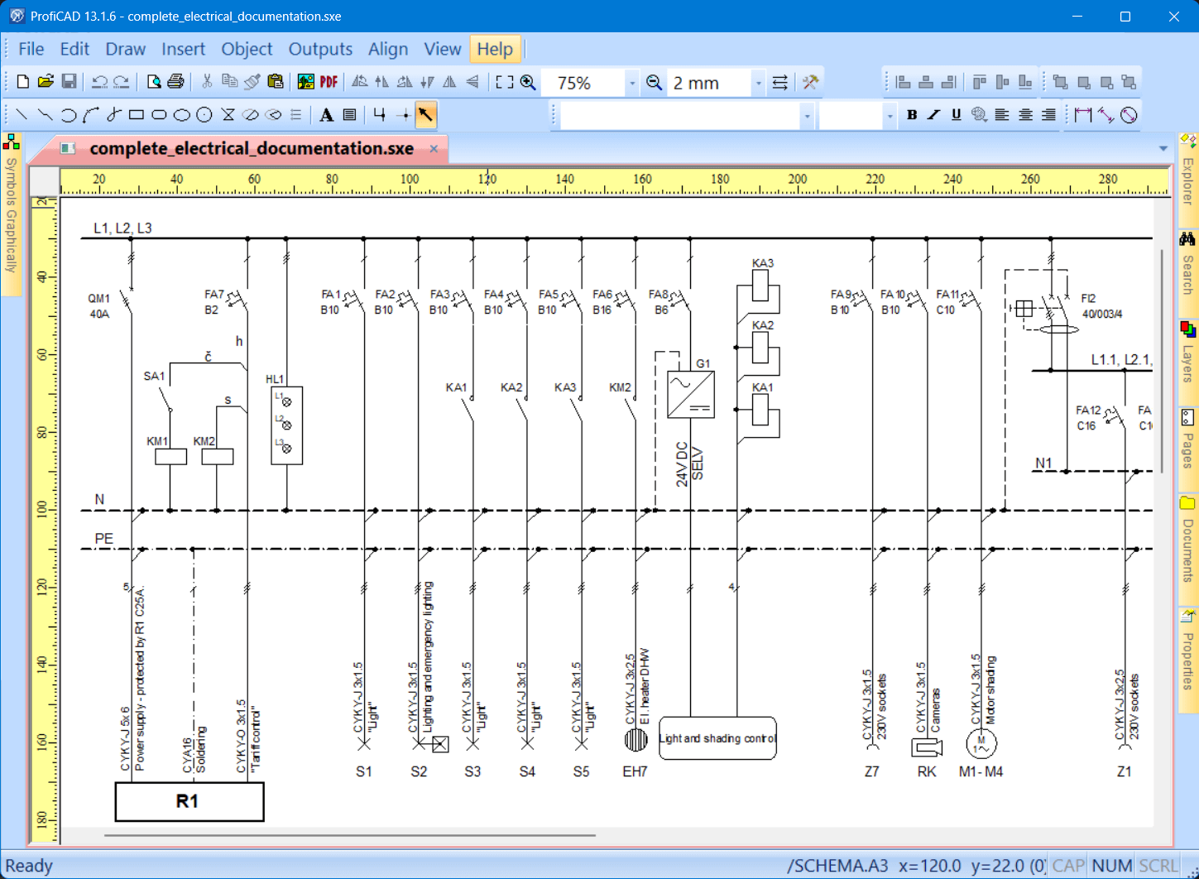Select the straight Line drawing tool

[x=22, y=115]
